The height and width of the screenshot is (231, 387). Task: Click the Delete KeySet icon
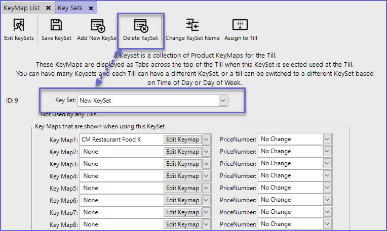[x=140, y=25]
